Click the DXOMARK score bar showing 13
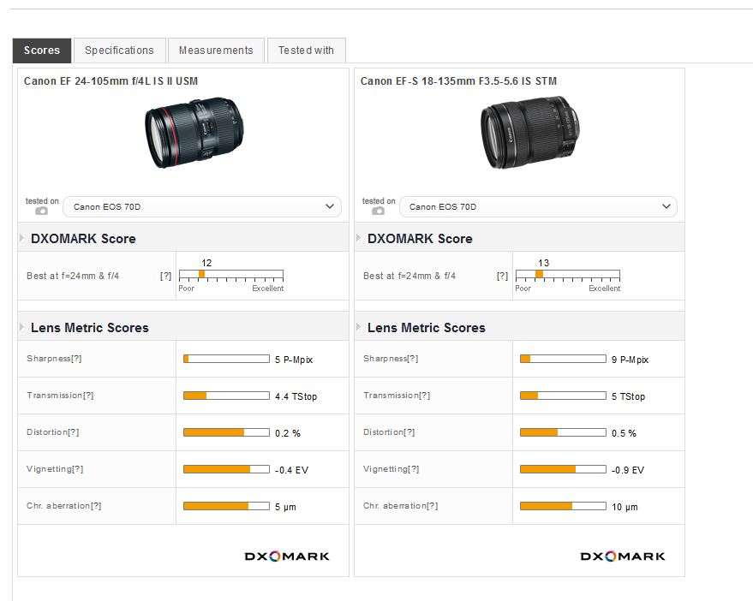This screenshot has width=753, height=601. (x=568, y=275)
